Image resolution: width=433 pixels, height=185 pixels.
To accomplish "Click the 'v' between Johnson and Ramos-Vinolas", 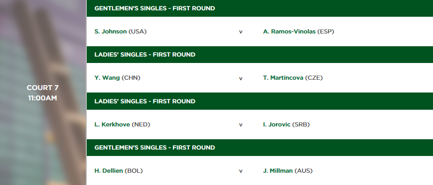I will tap(241, 32).
